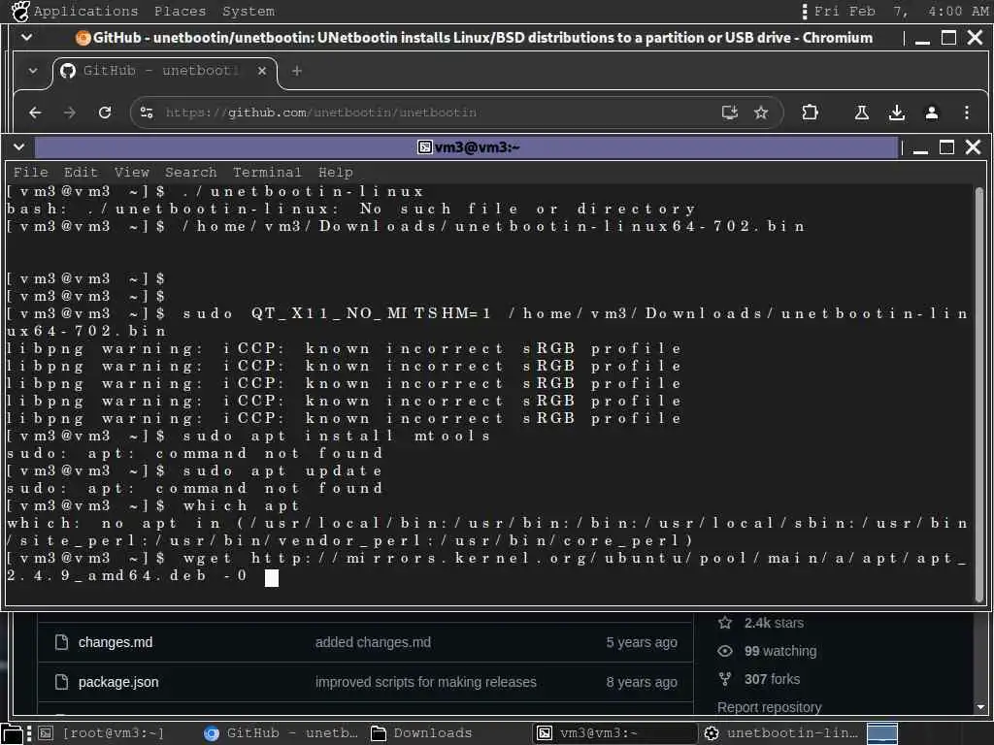The height and width of the screenshot is (745, 994).
Task: Install app icon in address bar
Action: [x=730, y=113]
